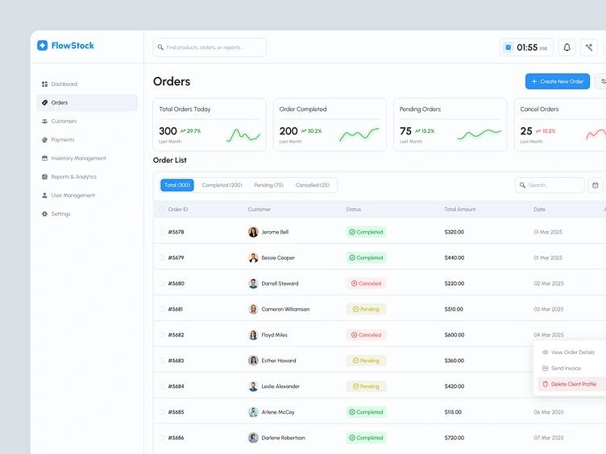Open the calendar icon next to Order List search
Screen dimensions: 606x454
click(x=596, y=185)
